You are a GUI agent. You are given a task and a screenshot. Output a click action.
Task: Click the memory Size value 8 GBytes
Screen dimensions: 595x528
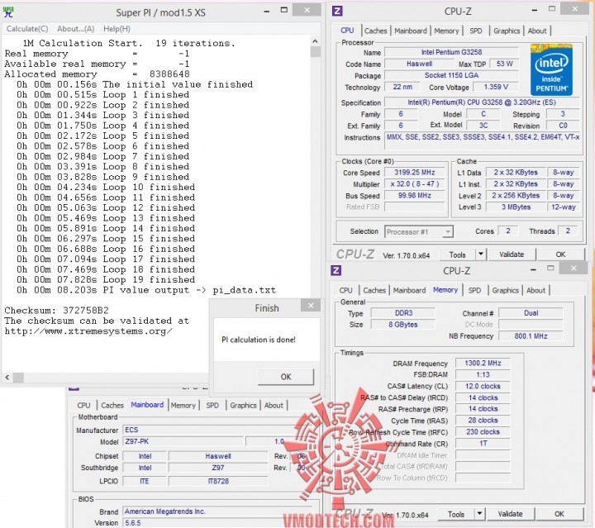point(402,324)
